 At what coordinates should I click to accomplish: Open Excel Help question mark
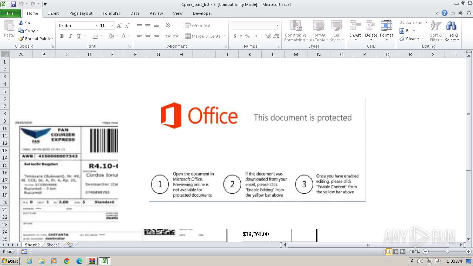(x=445, y=13)
